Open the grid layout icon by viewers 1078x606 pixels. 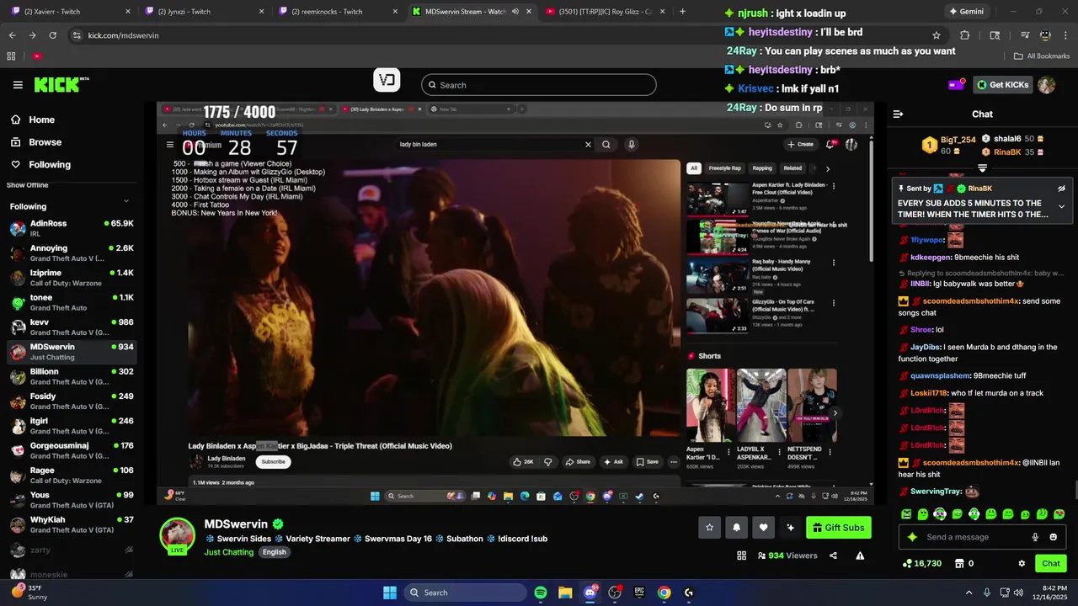(x=741, y=555)
